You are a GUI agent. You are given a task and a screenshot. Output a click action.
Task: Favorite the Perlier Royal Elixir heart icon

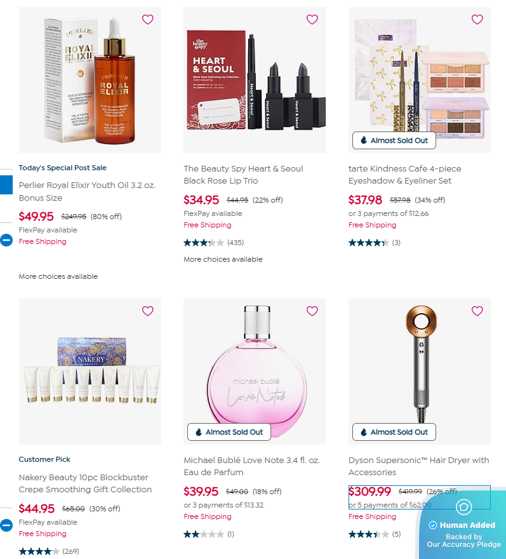tap(147, 19)
